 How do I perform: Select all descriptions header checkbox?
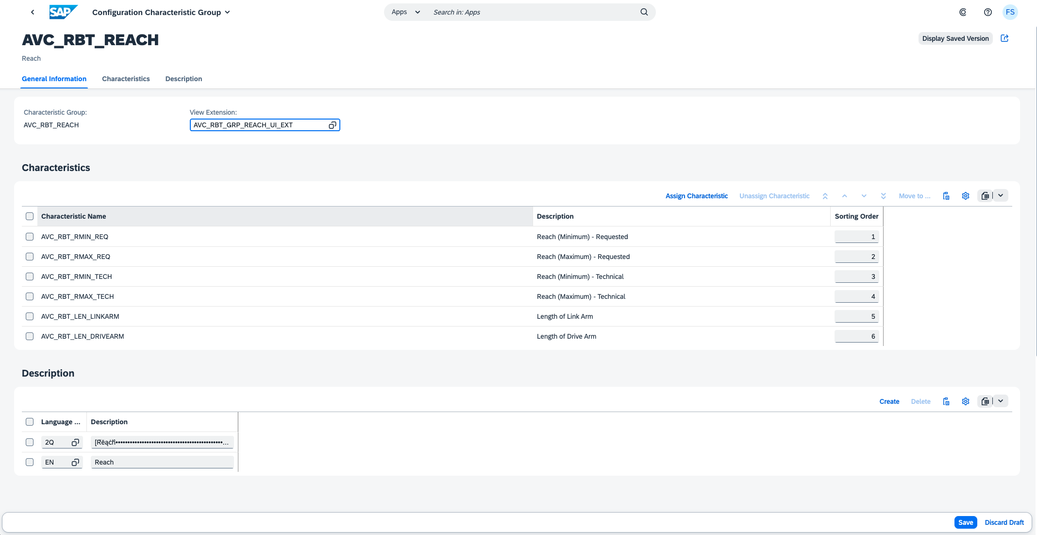coord(30,422)
